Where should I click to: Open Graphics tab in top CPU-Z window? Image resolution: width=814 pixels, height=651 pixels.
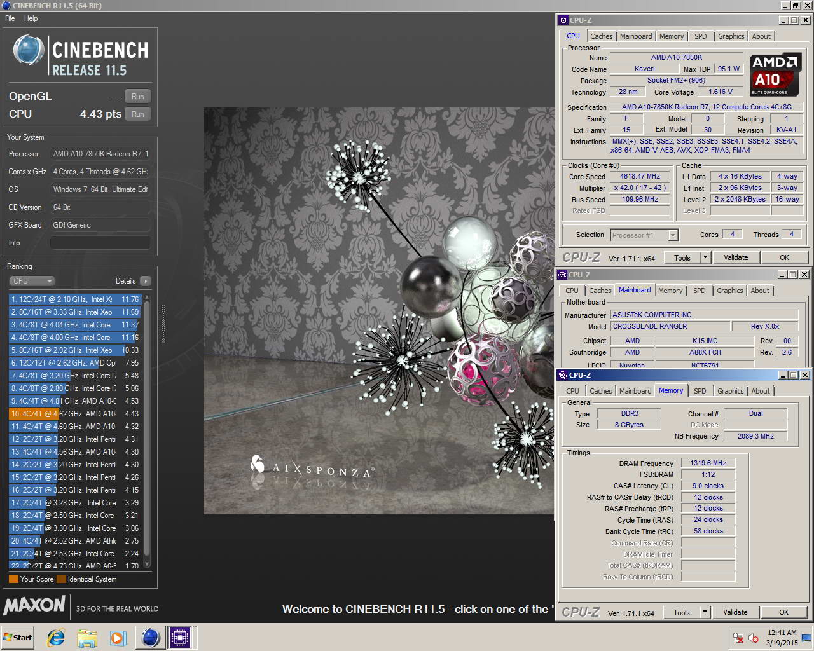(x=731, y=36)
